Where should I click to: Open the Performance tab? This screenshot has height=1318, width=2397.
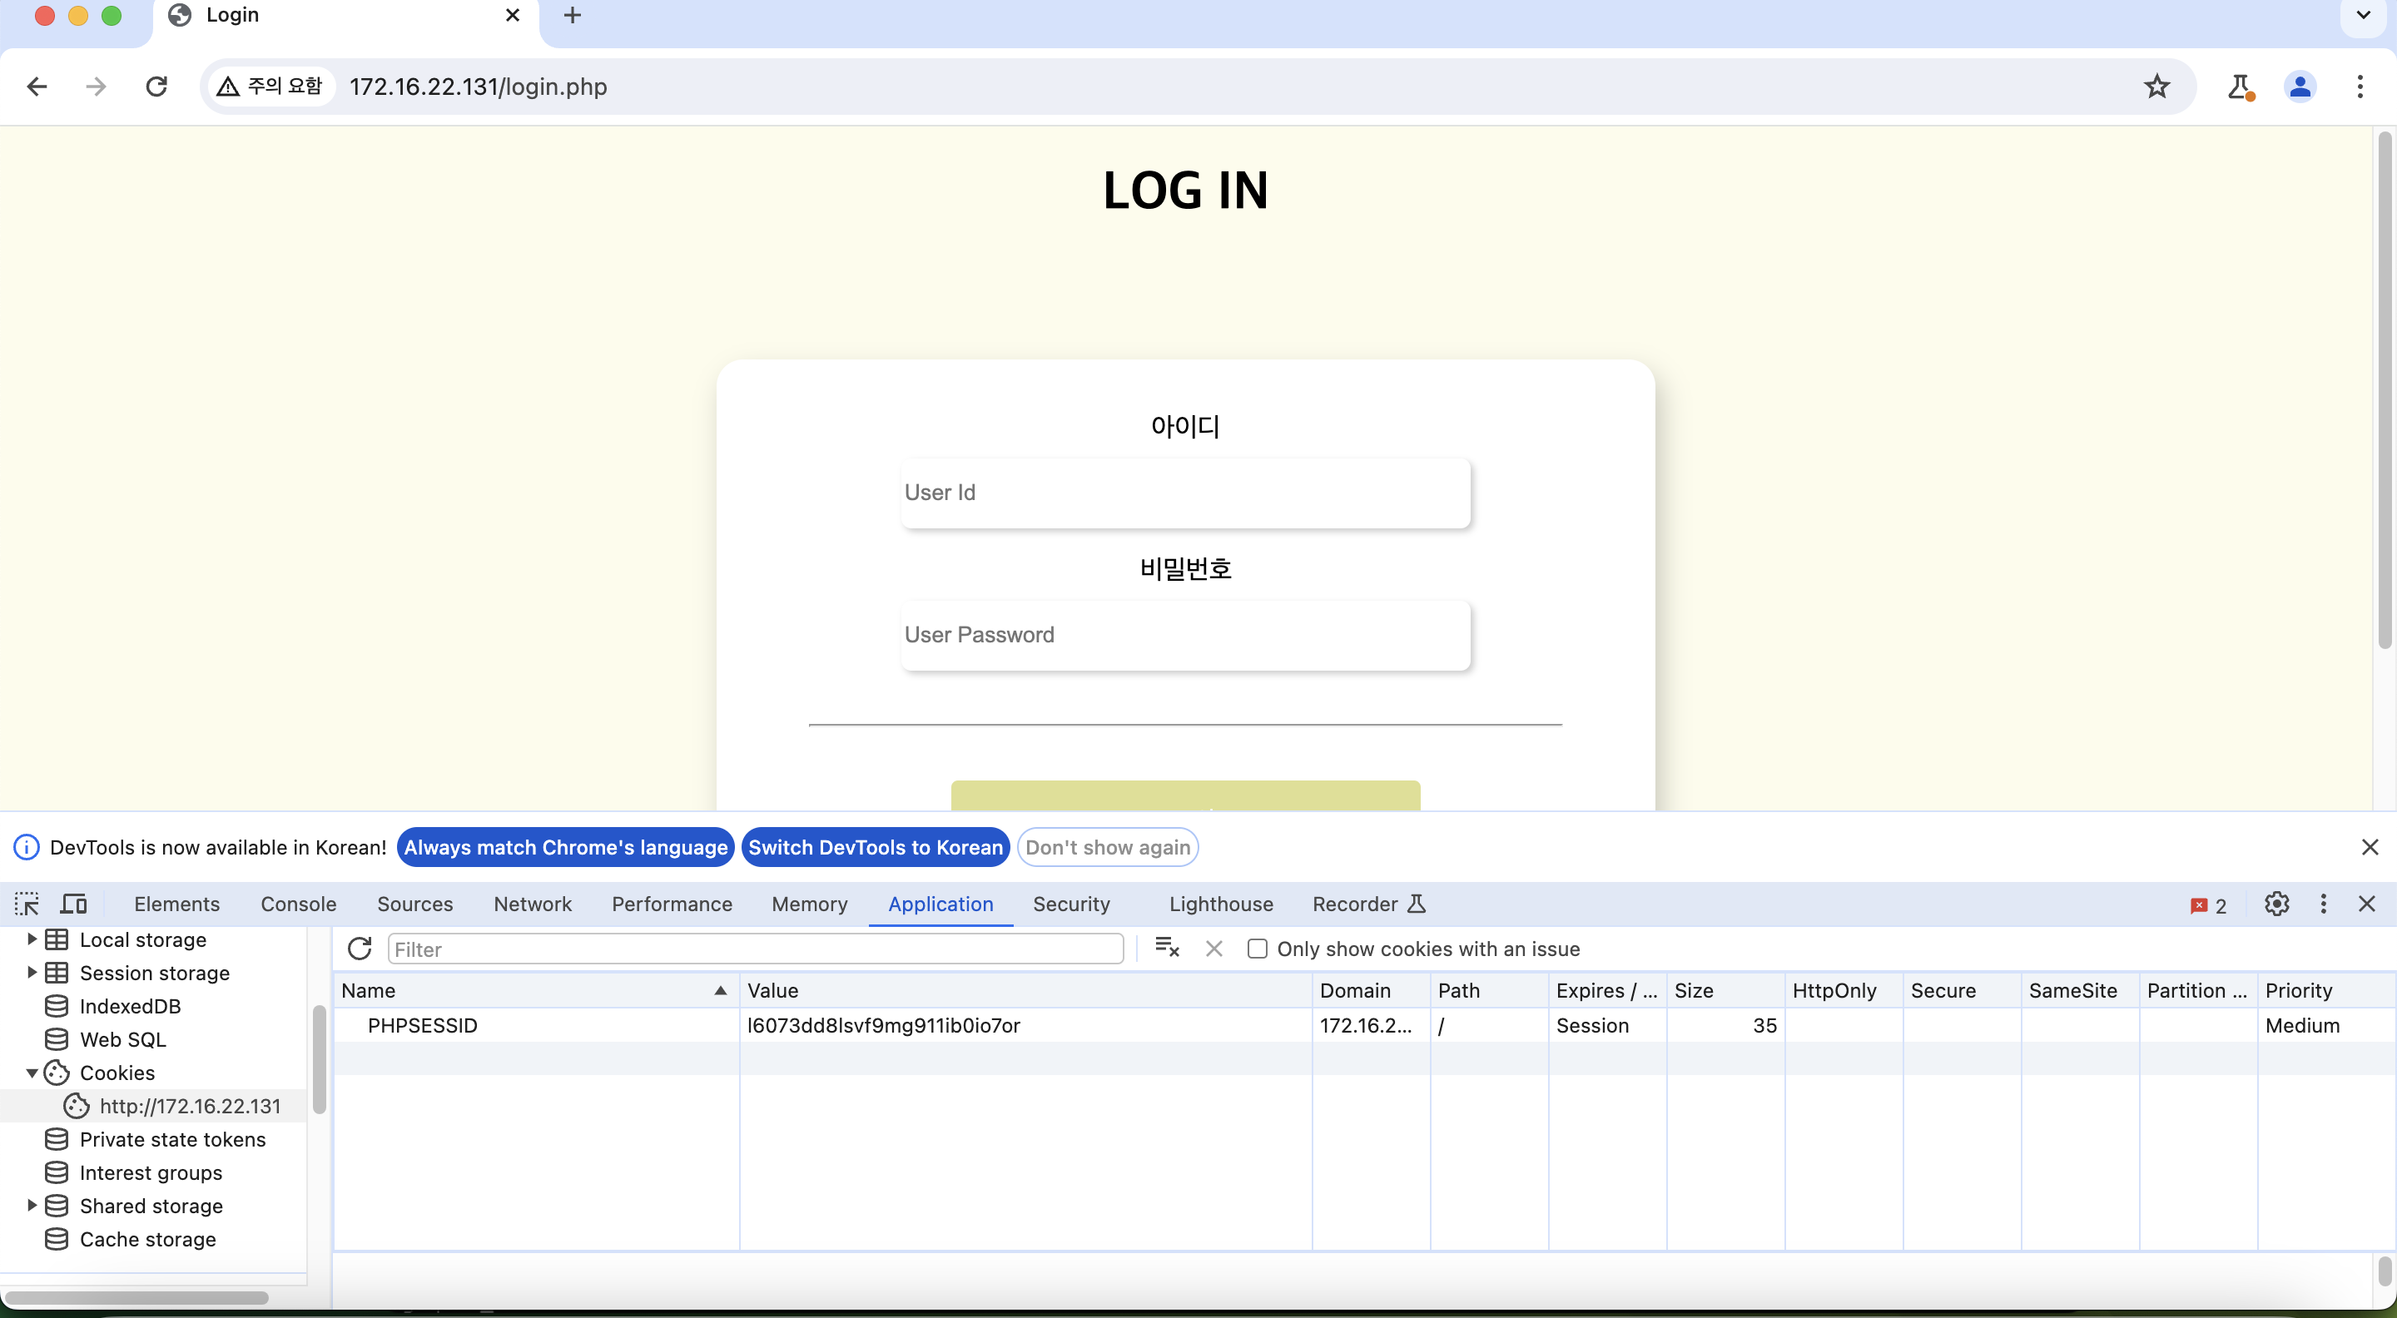coord(672,904)
